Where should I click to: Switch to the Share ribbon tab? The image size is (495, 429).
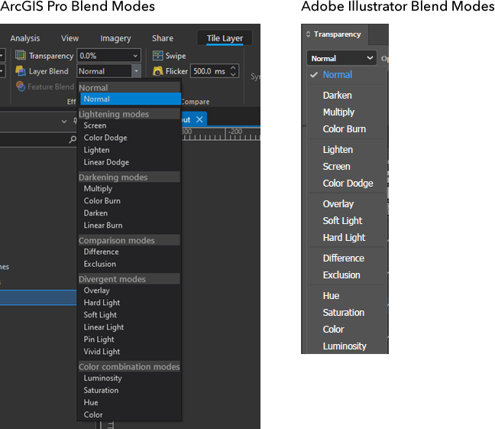point(163,38)
